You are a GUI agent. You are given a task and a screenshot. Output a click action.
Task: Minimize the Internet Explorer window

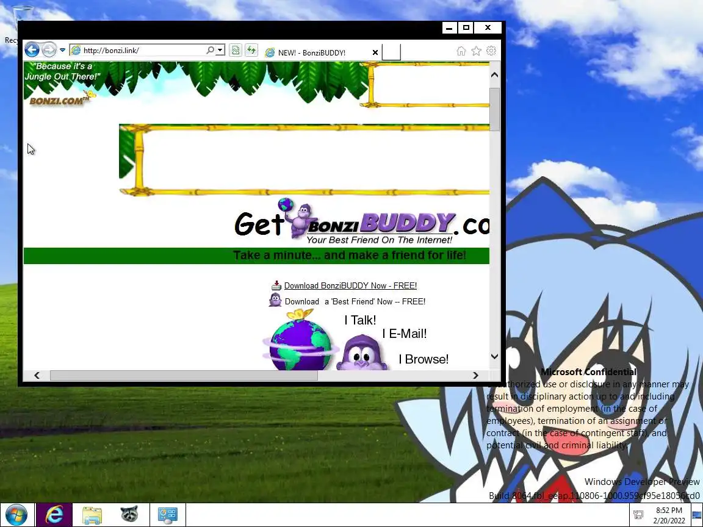(449, 28)
